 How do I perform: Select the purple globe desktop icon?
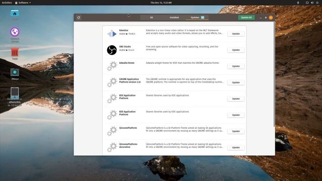15,32
